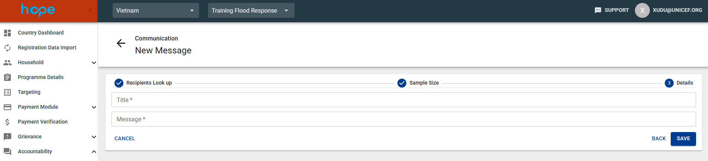
Task: Click the Support chat bubble icon
Action: pyautogui.click(x=598, y=10)
